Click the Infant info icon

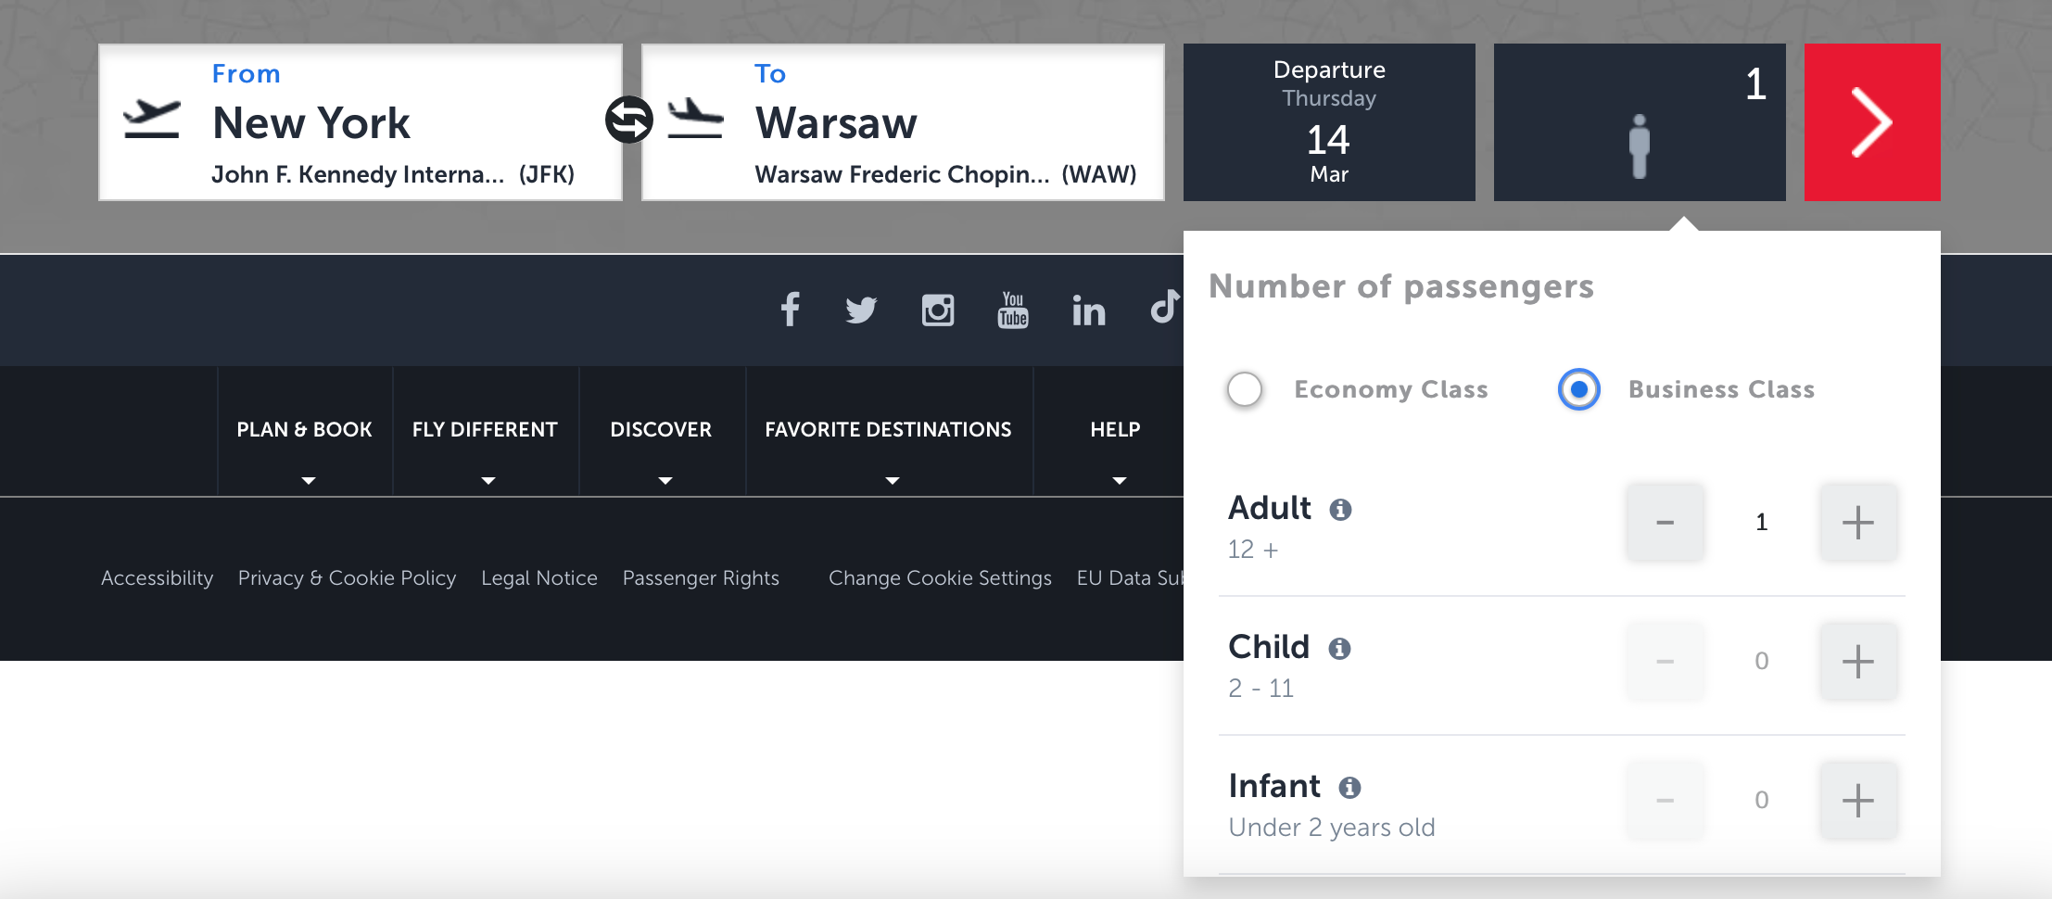tap(1349, 787)
